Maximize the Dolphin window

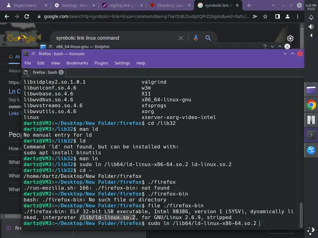point(280,46)
